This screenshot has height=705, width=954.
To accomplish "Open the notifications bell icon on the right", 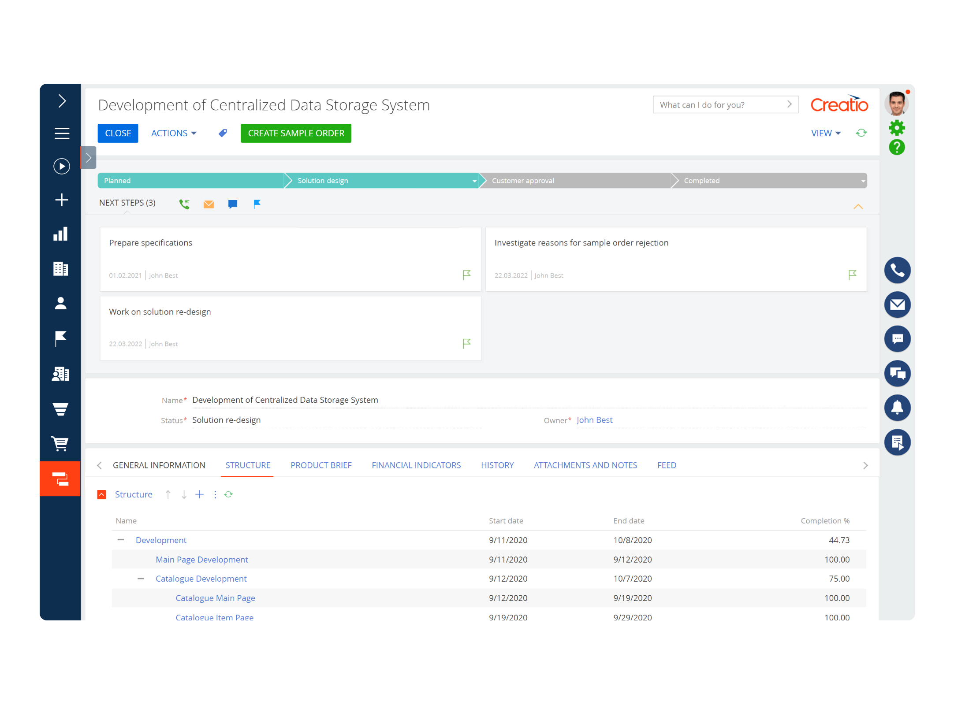I will point(898,408).
